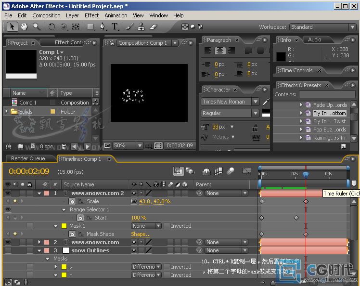Screen dimensions: 360x286
Task: Click the Mask 1 yellow color label
Action: [x=64, y=226]
